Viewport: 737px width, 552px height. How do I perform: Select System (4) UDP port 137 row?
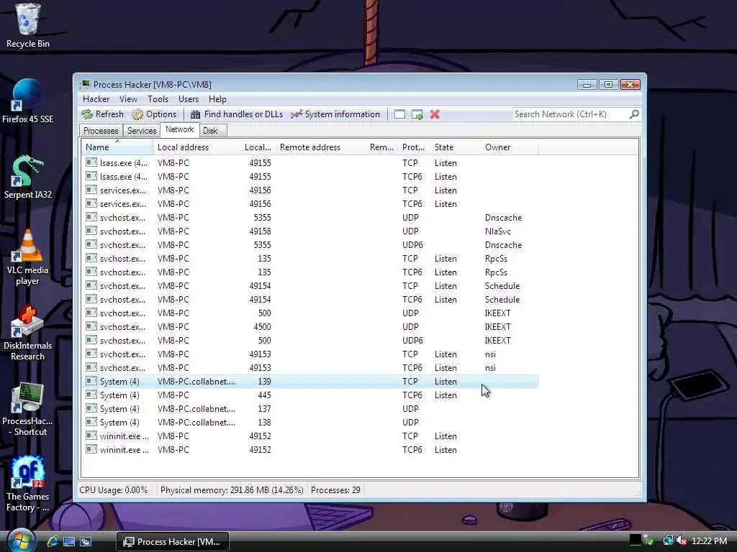click(x=310, y=408)
